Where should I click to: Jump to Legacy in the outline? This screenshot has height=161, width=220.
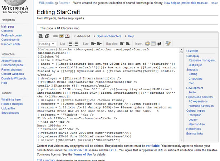(193, 119)
